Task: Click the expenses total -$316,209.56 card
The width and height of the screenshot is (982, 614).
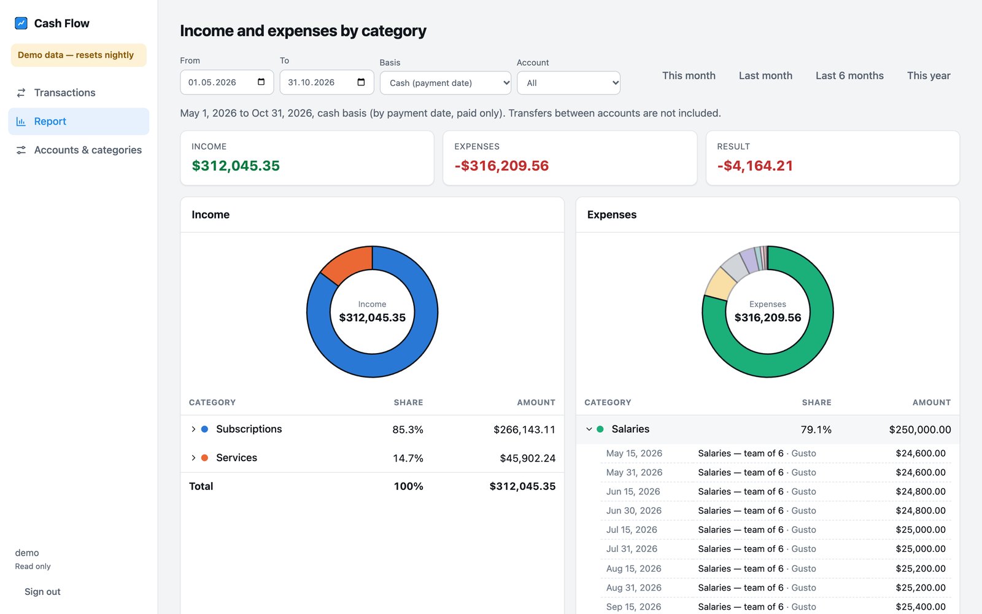Action: pyautogui.click(x=570, y=158)
